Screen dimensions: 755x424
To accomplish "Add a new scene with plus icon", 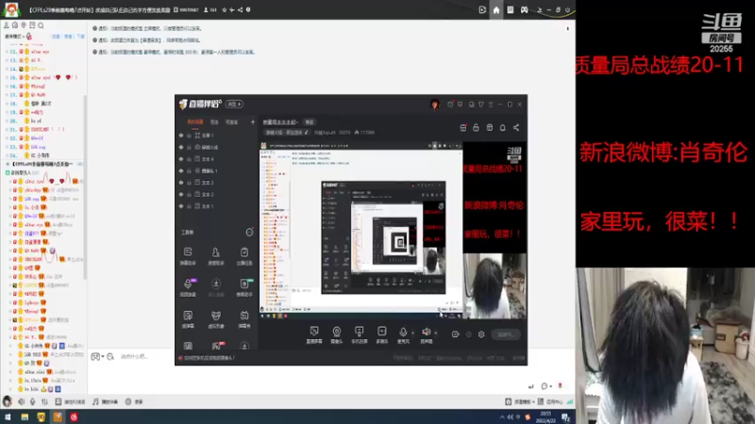I will [x=253, y=122].
